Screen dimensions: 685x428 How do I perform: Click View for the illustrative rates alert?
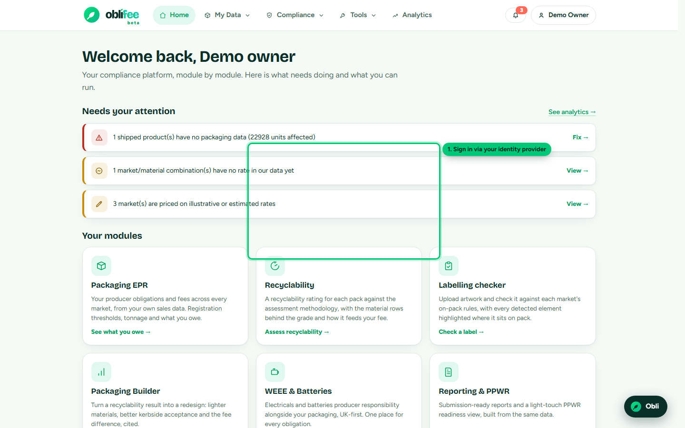pos(577,204)
